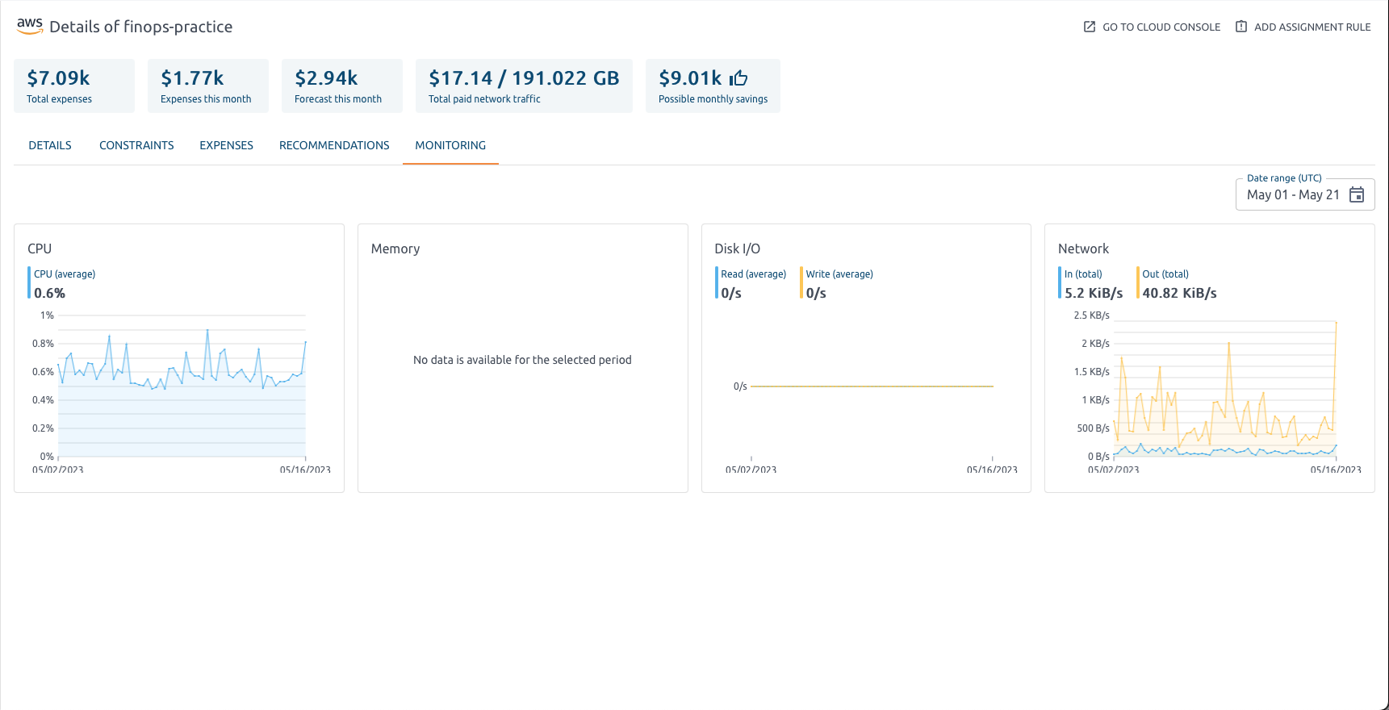The width and height of the screenshot is (1389, 710).
Task: Click the blue CPU (average) legend marker
Action: coord(30,283)
